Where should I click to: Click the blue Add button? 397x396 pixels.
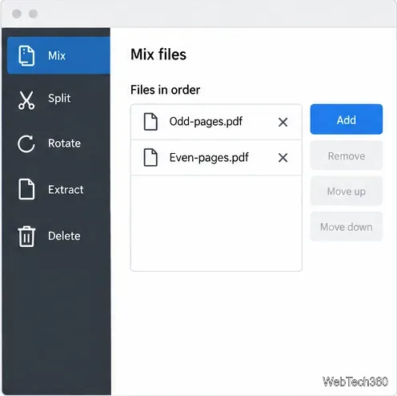point(347,119)
